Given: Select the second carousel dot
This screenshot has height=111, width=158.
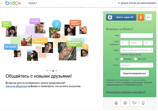Looking at the screenshot, I should (50, 71).
